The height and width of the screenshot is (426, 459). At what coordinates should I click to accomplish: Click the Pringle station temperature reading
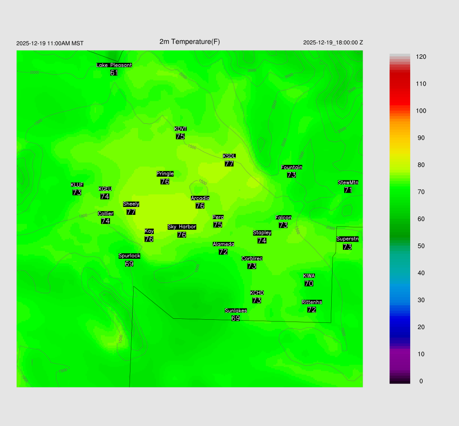click(x=165, y=182)
